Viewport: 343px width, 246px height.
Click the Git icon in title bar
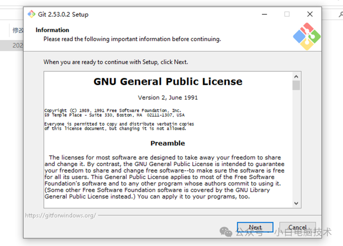(31, 14)
